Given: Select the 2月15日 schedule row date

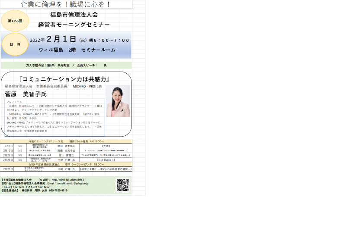Looking at the screenshot, I should coord(8,150).
